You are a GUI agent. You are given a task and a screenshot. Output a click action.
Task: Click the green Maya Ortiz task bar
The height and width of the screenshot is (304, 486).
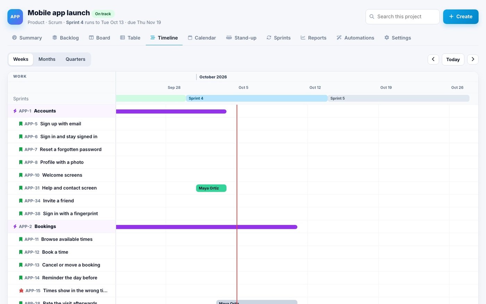point(211,188)
